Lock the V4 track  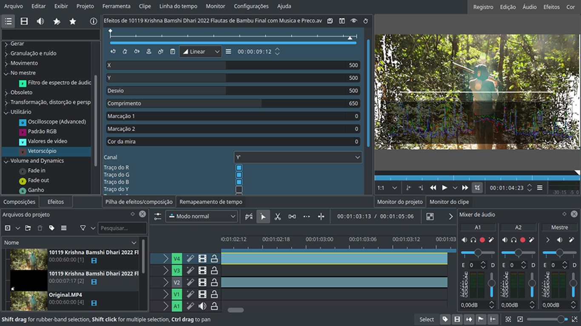tap(214, 259)
